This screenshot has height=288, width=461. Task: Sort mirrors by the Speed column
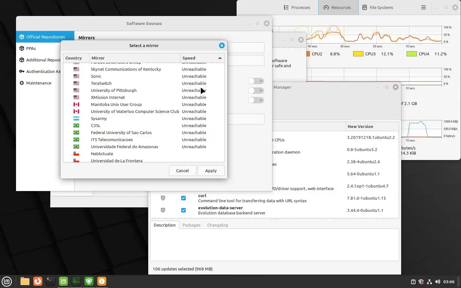(x=202, y=58)
